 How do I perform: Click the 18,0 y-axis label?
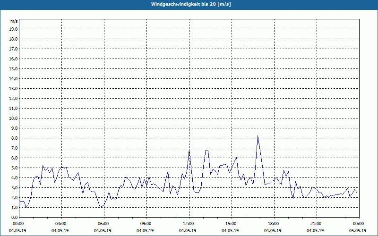tap(14, 39)
